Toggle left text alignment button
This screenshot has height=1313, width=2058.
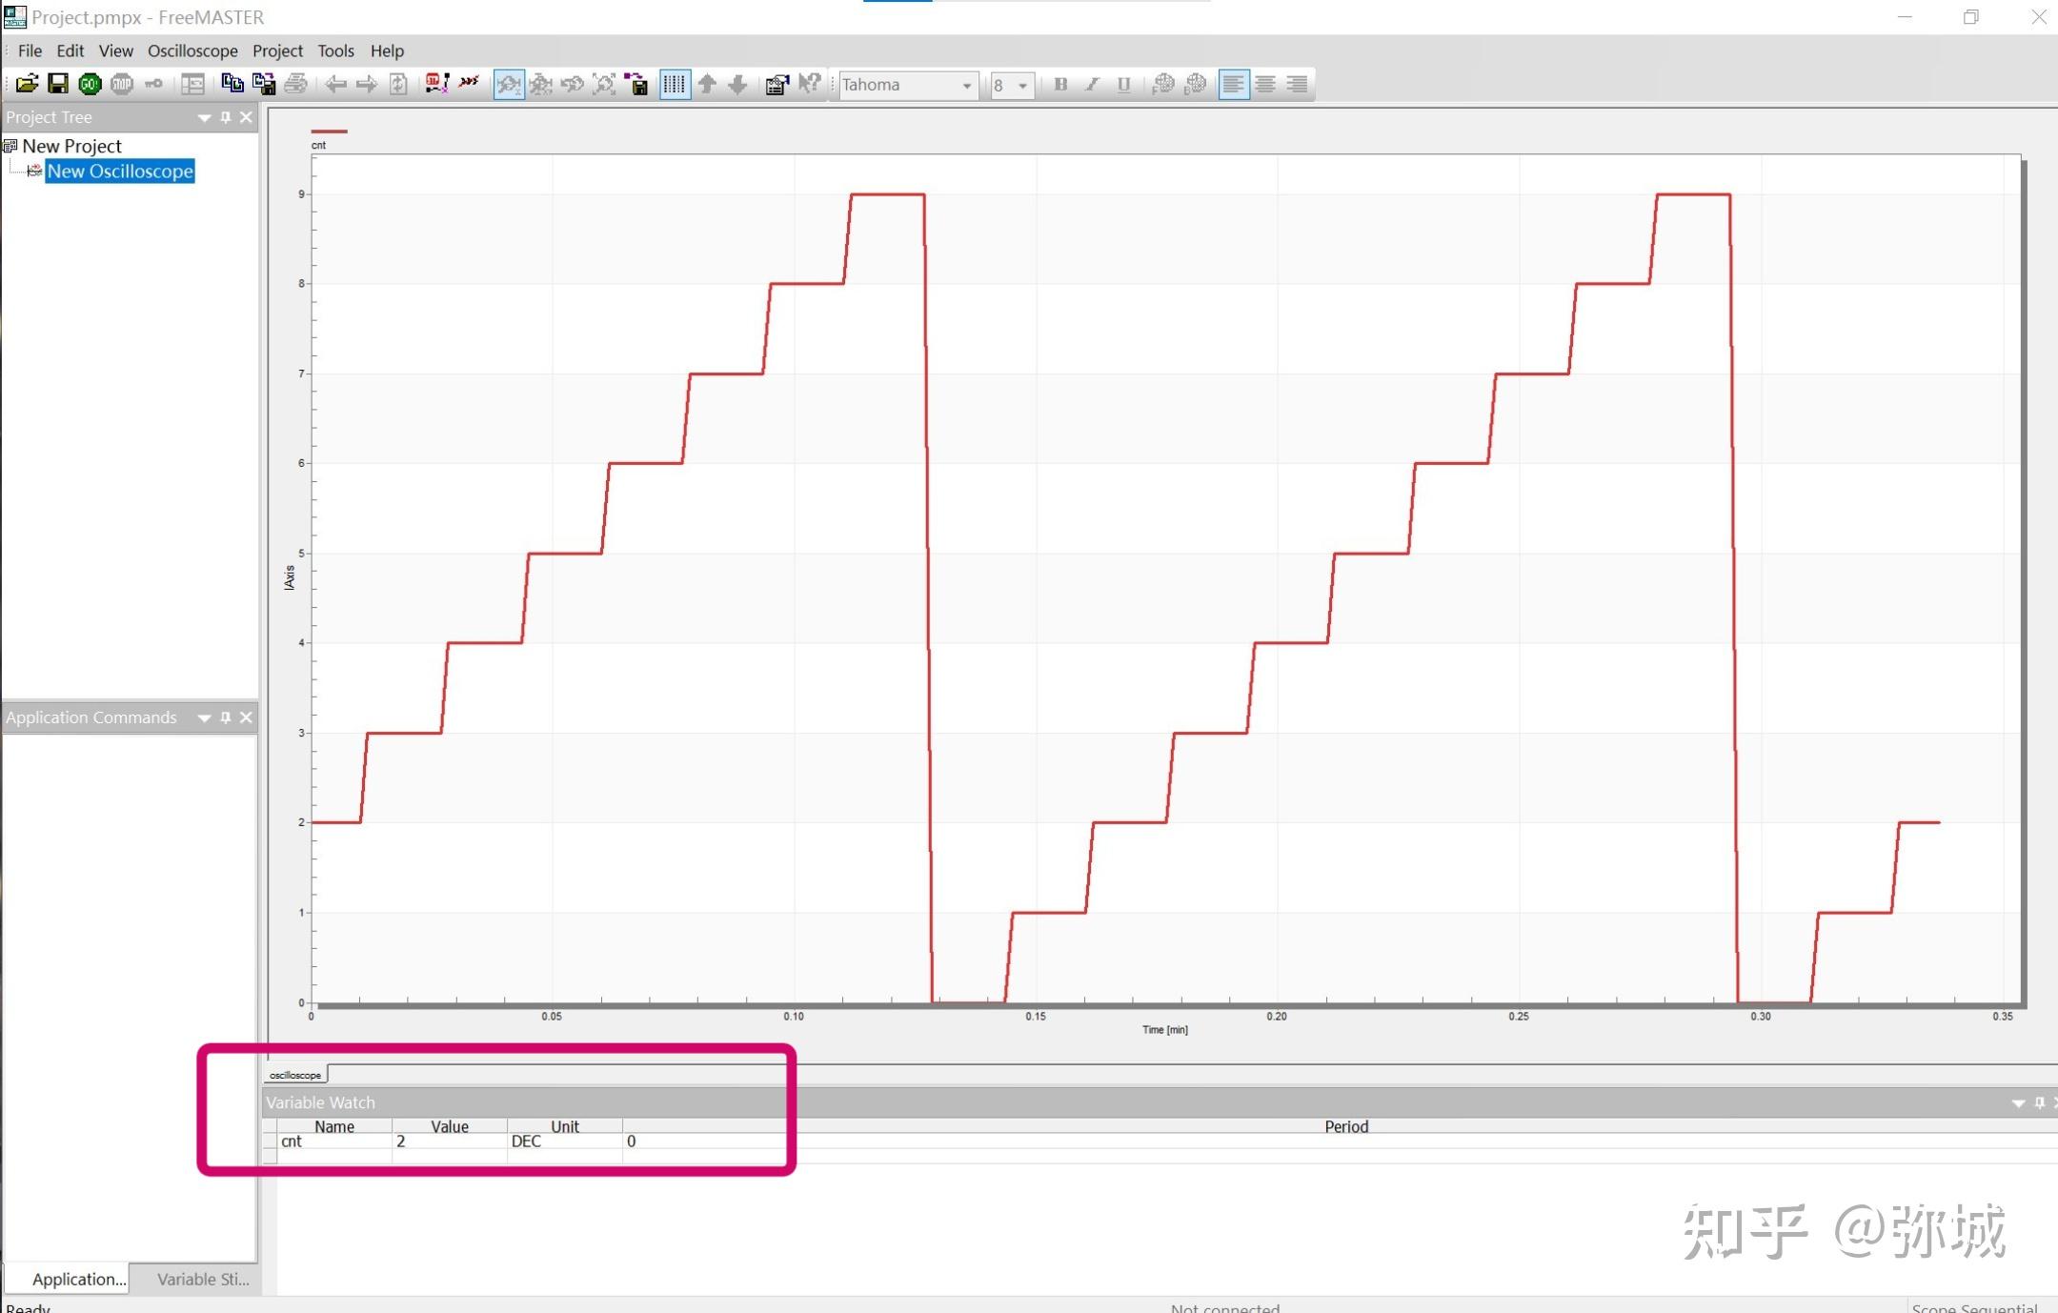[x=1233, y=85]
